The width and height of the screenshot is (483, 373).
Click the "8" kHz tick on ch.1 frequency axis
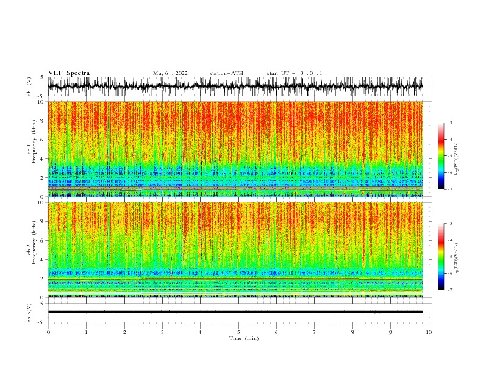coord(43,121)
